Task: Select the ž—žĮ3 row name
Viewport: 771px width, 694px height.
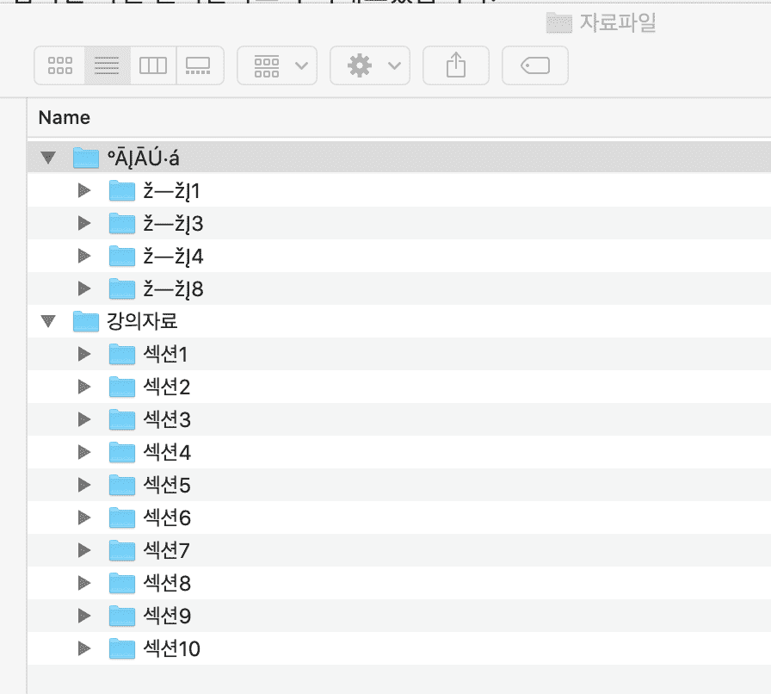Action: point(173,224)
